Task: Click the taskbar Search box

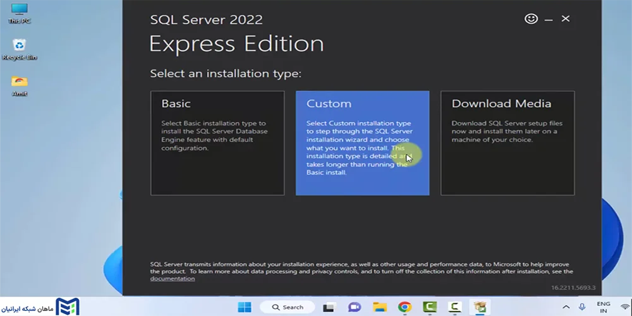Action: coord(288,307)
